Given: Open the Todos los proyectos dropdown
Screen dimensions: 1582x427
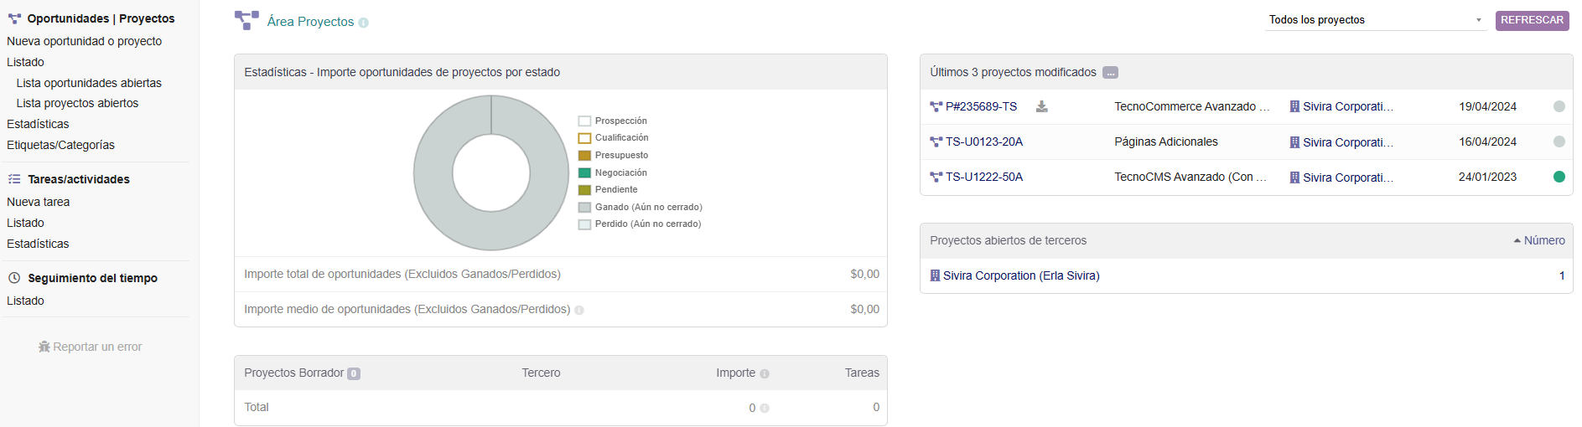Looking at the screenshot, I should pyautogui.click(x=1375, y=20).
